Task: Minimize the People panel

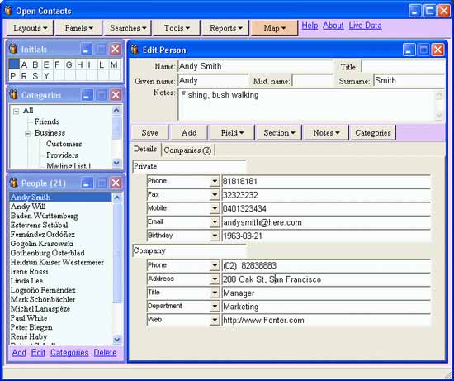Action: (87, 183)
